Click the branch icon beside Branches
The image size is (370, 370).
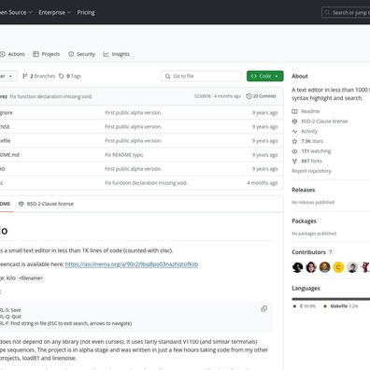click(x=25, y=76)
